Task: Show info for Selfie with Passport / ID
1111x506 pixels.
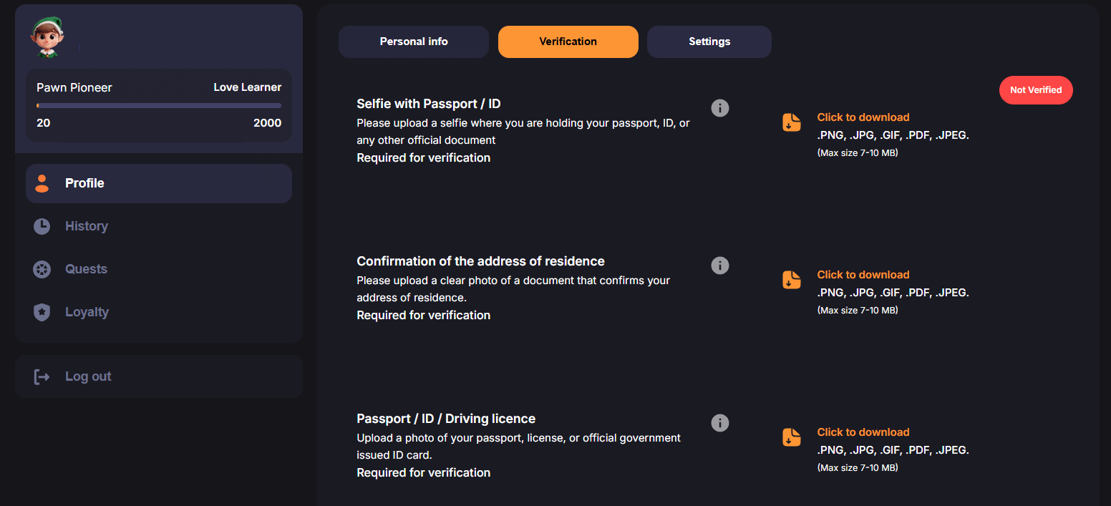Action: point(719,108)
